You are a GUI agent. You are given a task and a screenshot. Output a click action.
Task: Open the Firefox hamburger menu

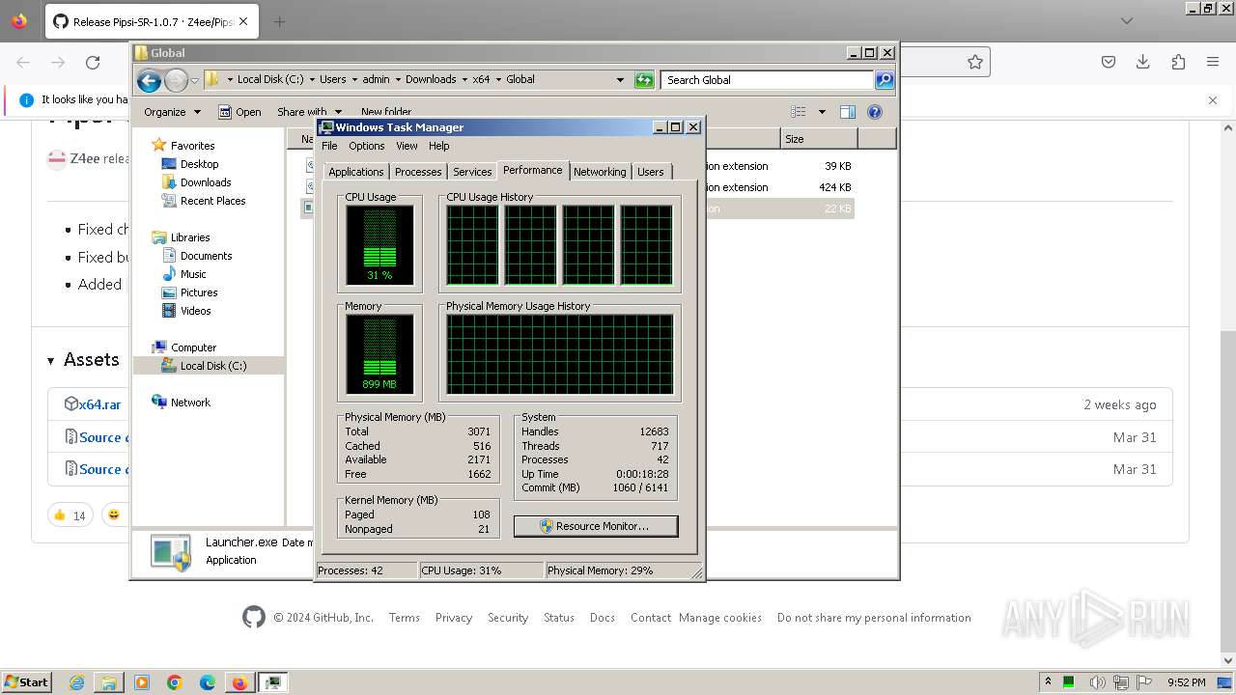pyautogui.click(x=1213, y=62)
